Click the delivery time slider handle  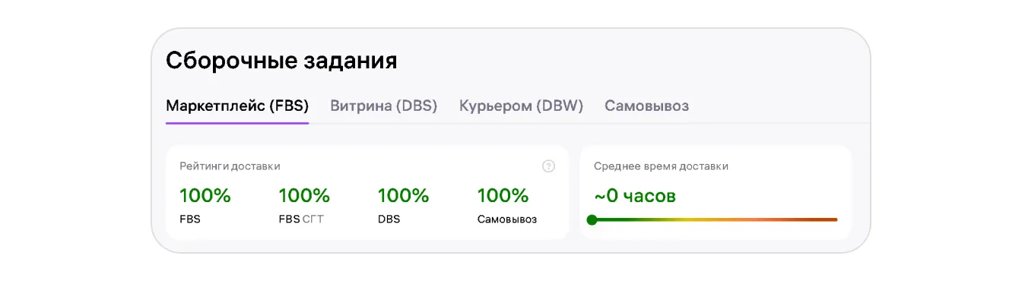[592, 219]
